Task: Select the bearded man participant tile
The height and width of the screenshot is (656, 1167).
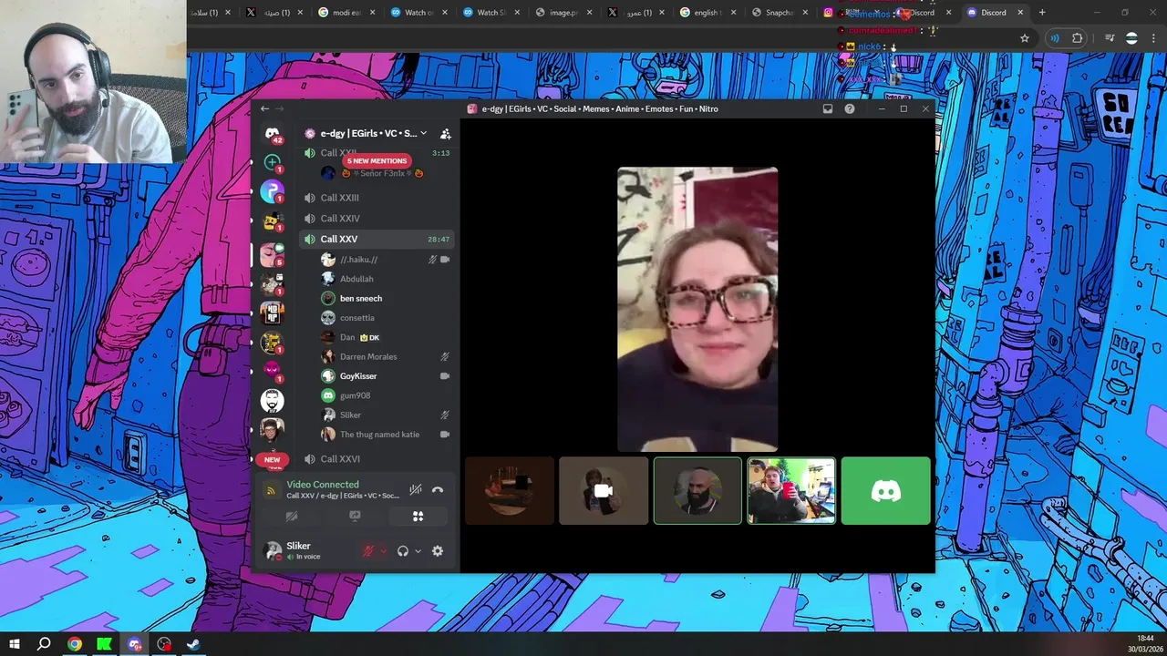Action: pos(697,491)
